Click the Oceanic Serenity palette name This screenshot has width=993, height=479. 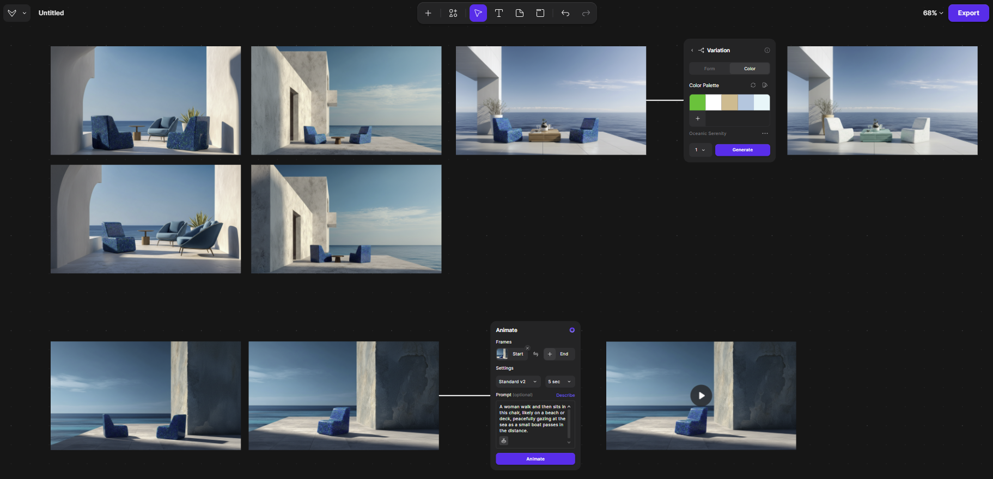pos(708,133)
